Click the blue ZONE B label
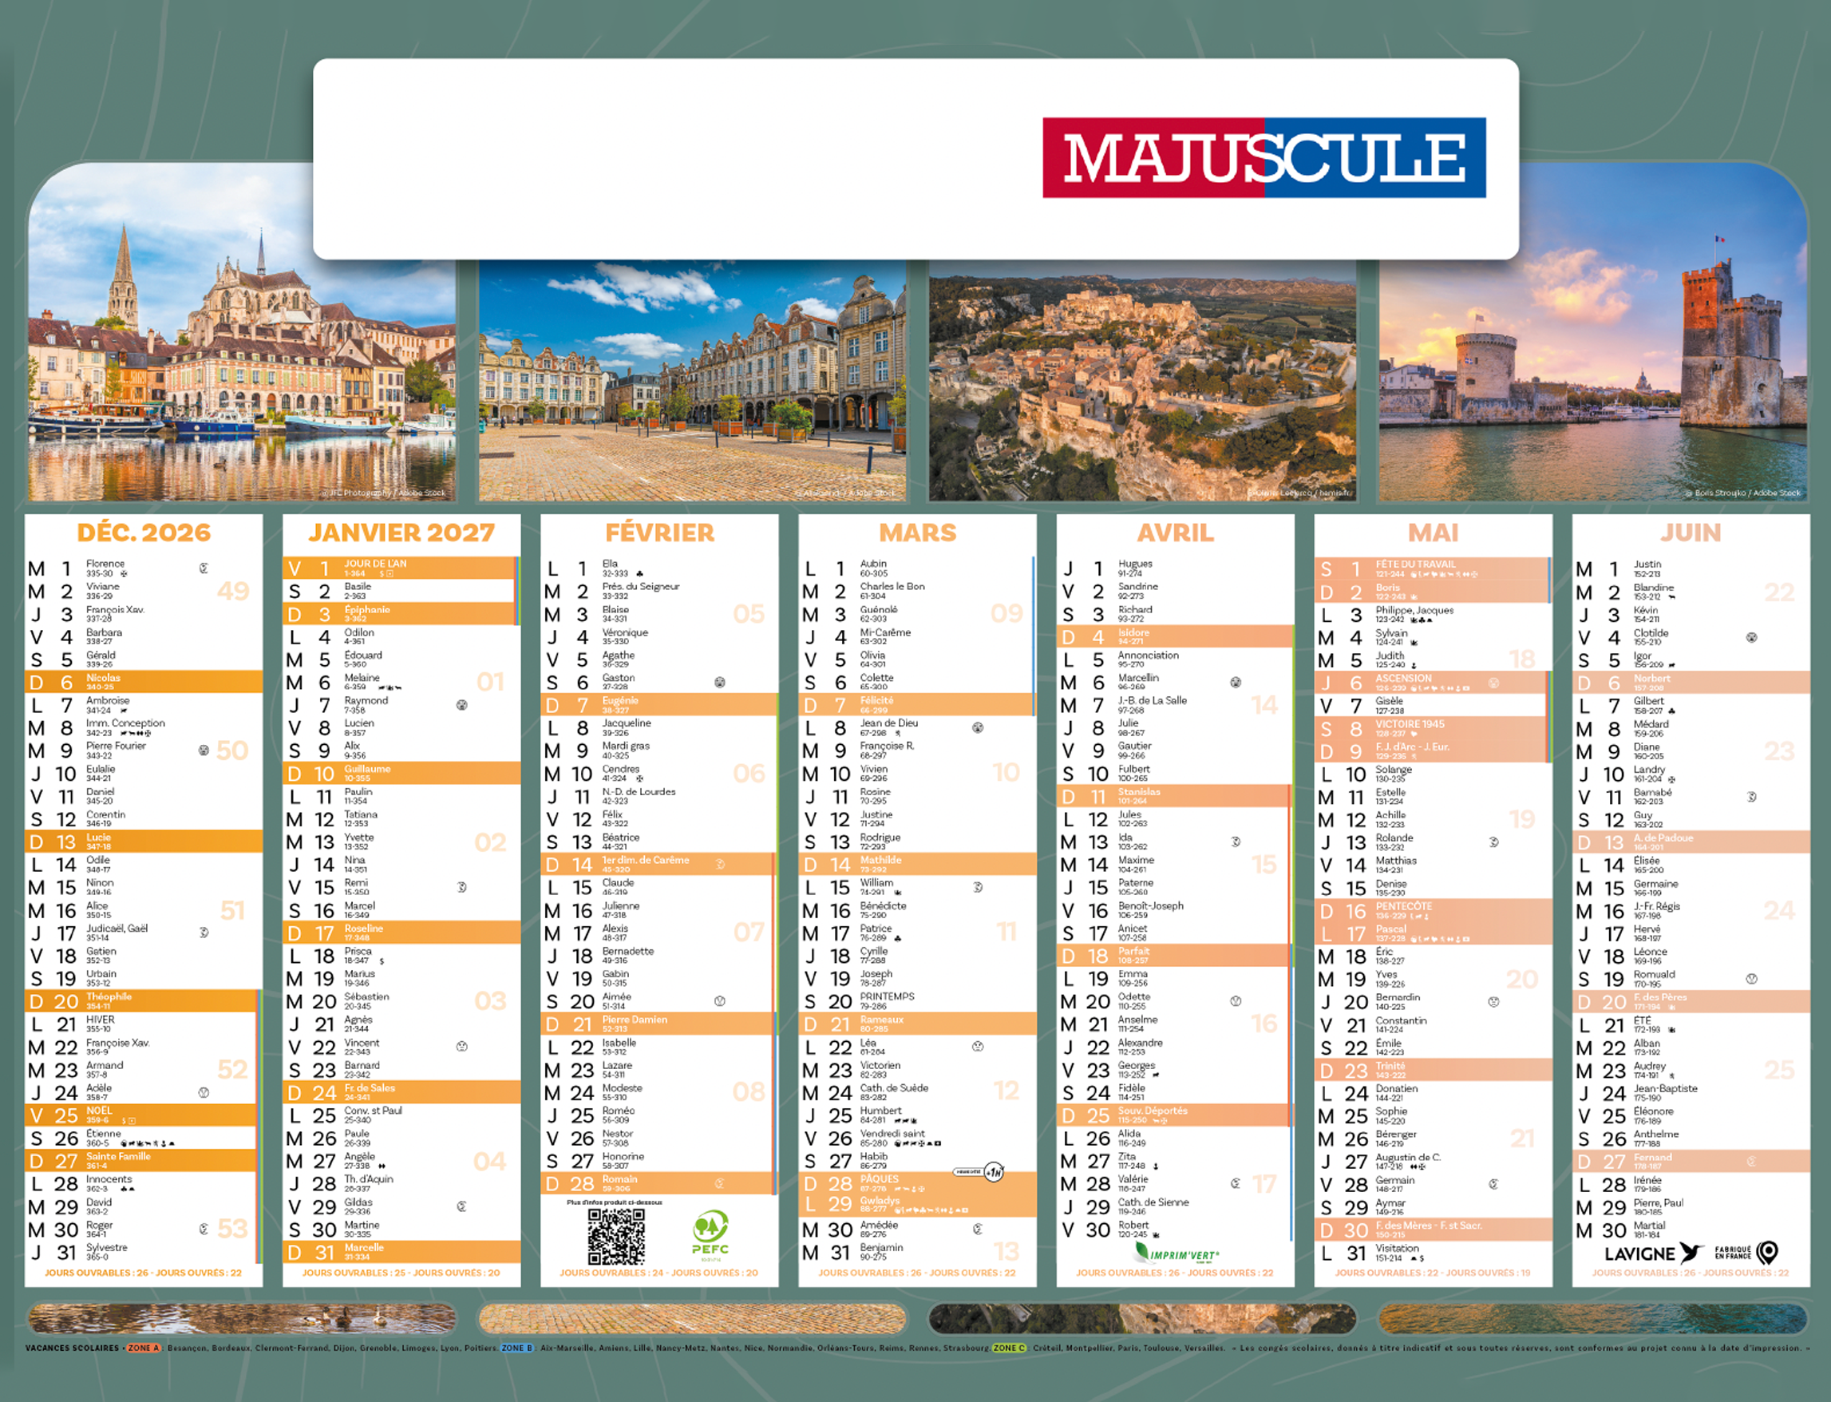 pyautogui.click(x=516, y=1348)
